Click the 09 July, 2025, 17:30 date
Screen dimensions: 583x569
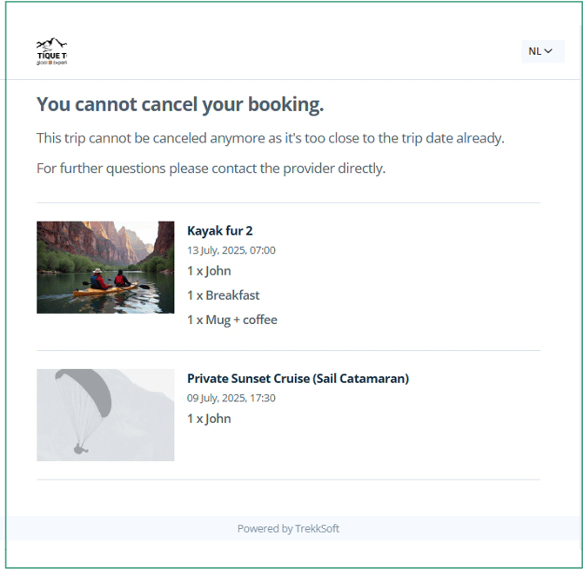(231, 398)
